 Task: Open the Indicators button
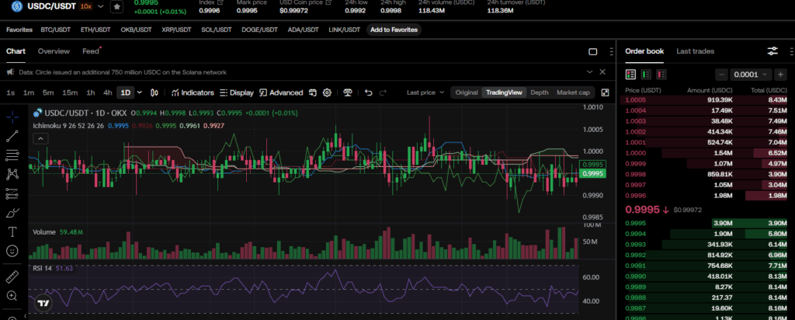pyautogui.click(x=193, y=92)
